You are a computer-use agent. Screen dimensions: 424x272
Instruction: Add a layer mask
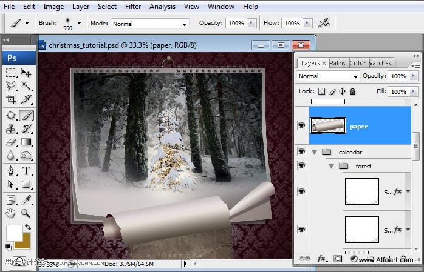tap(338, 259)
